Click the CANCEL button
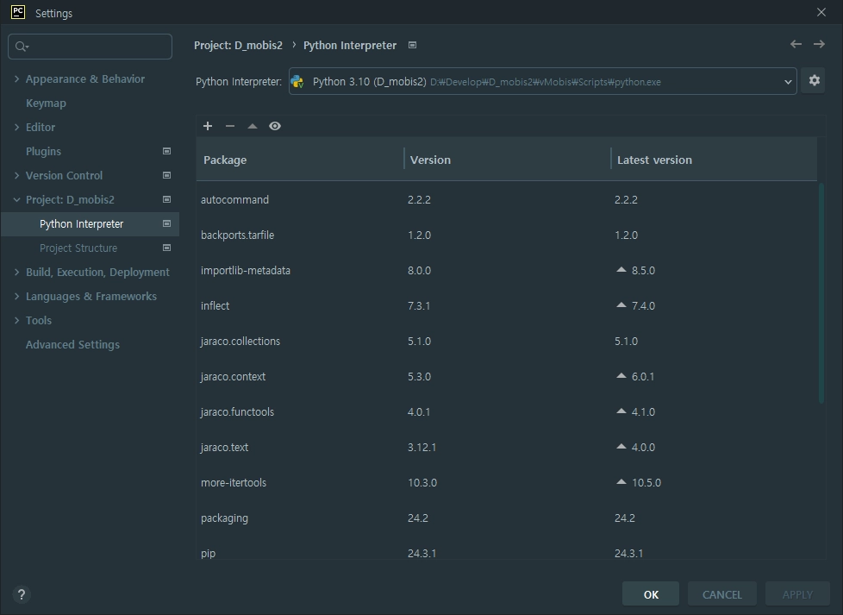843x615 pixels. pyautogui.click(x=722, y=594)
